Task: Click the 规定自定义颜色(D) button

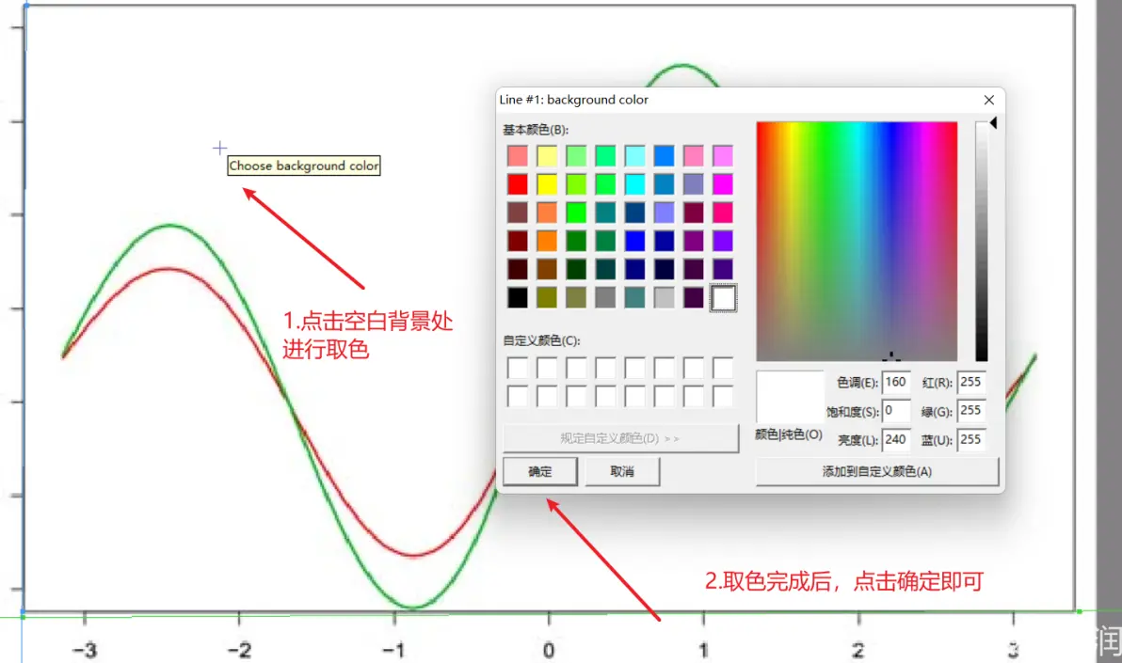Action: click(x=620, y=437)
